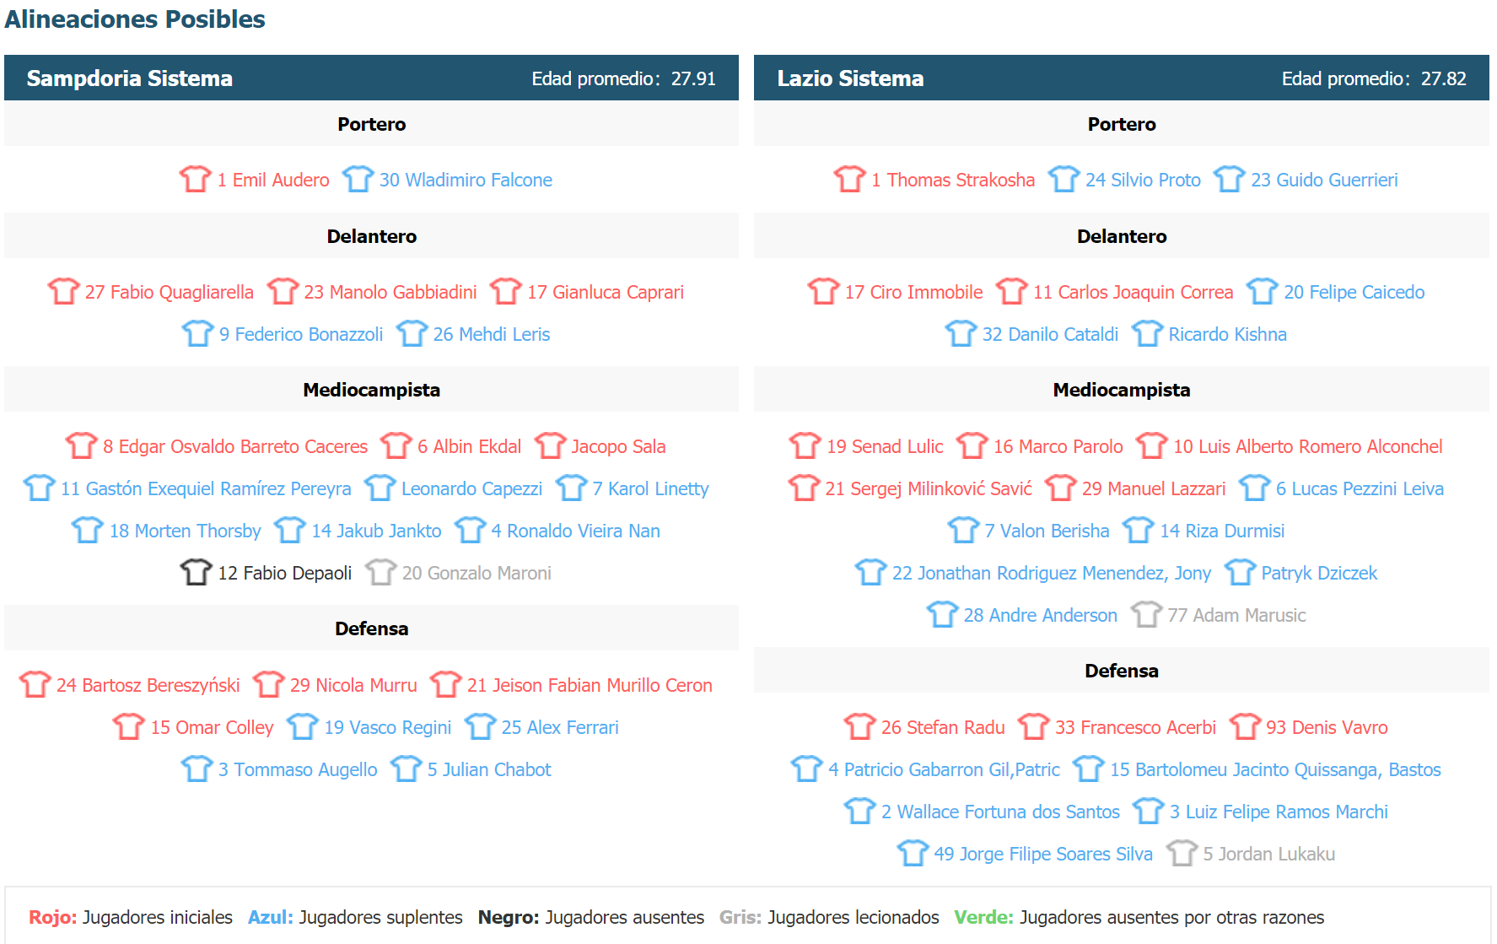Click the black jersey icon beside Fabio Depaoli
This screenshot has height=944, width=1497.
coord(196,572)
